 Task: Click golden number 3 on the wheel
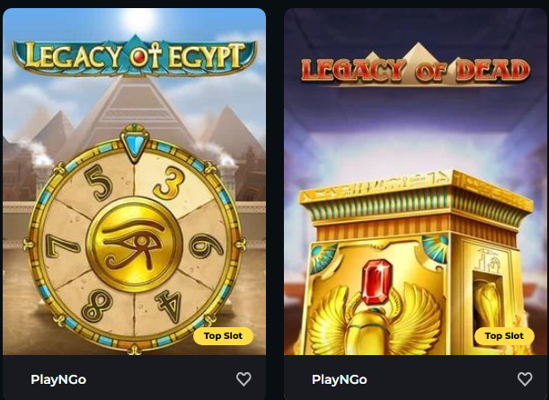point(169,182)
